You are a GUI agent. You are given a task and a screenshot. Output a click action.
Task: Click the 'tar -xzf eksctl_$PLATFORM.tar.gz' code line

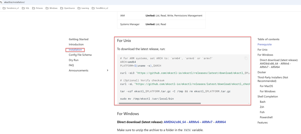coord(175,91)
